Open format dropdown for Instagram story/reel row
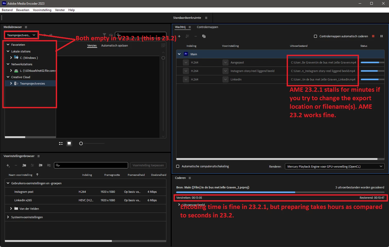The image size is (389, 247). coord(186,71)
